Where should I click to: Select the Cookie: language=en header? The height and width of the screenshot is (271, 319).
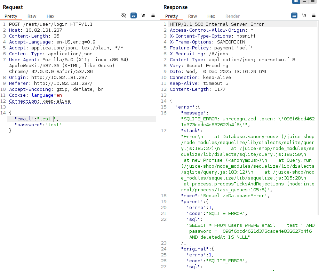pos(35,95)
